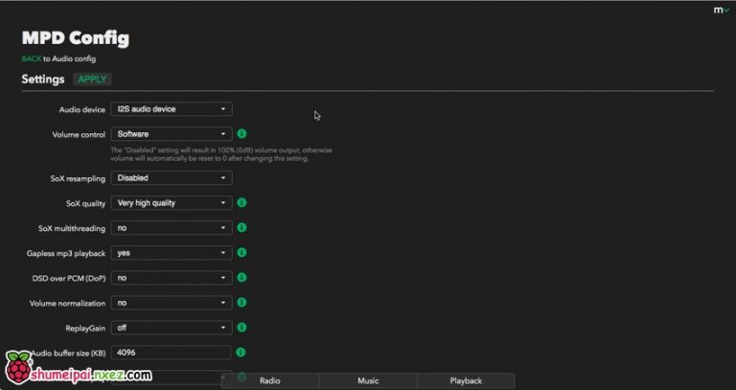Show info for Volume normalization
Viewport: 736px width, 390px height.
(242, 303)
